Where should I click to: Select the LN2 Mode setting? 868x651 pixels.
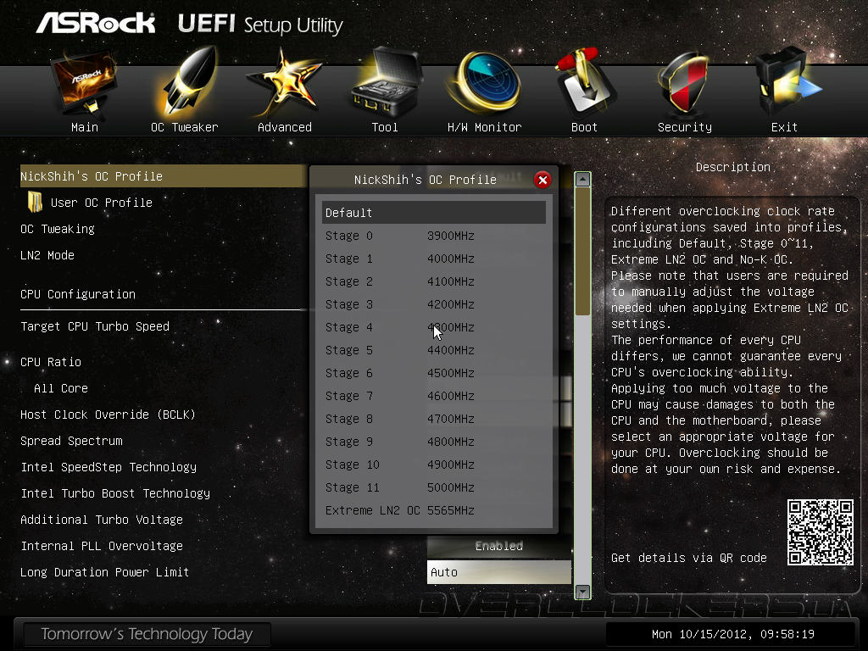pyautogui.click(x=47, y=255)
